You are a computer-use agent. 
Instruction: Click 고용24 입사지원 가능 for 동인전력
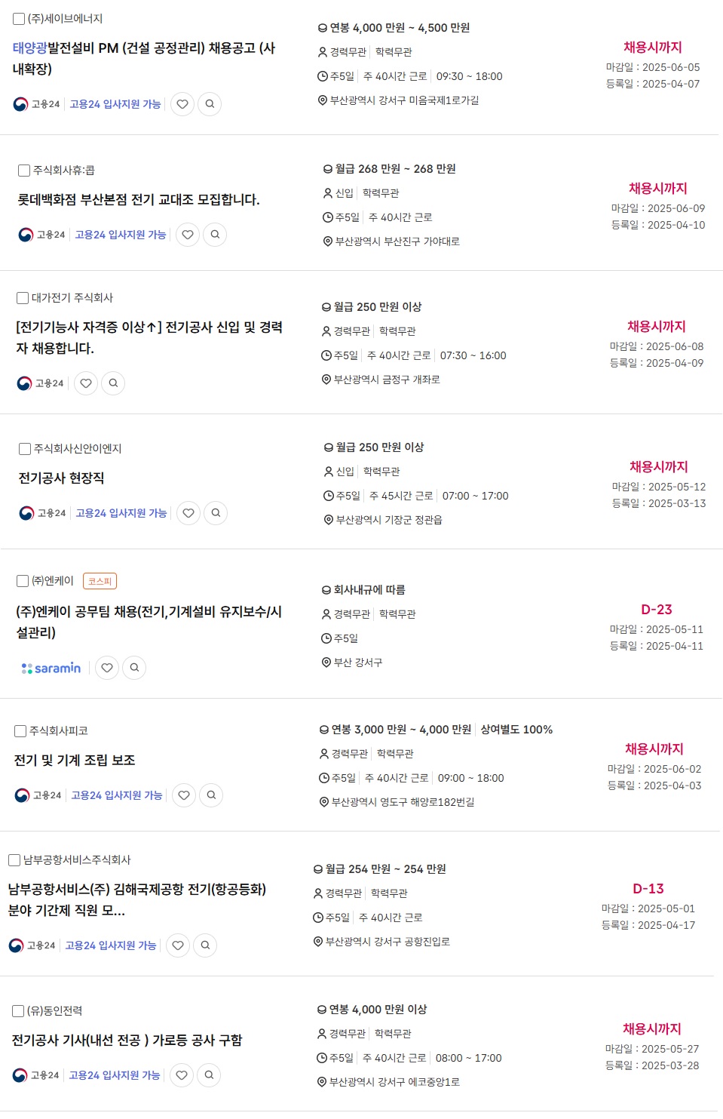click(x=115, y=1075)
